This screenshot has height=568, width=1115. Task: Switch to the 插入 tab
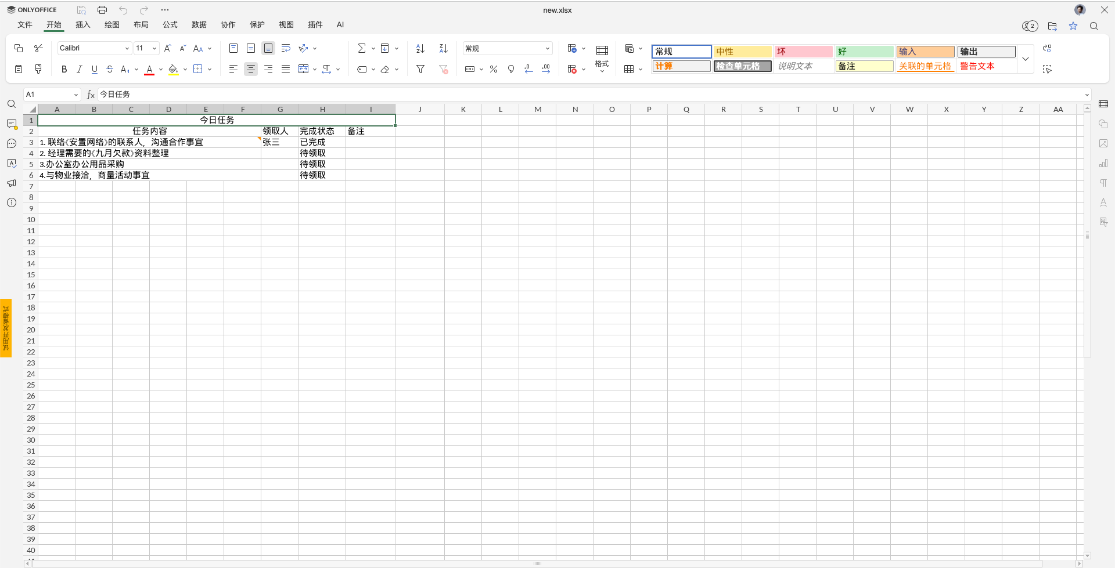83,25
